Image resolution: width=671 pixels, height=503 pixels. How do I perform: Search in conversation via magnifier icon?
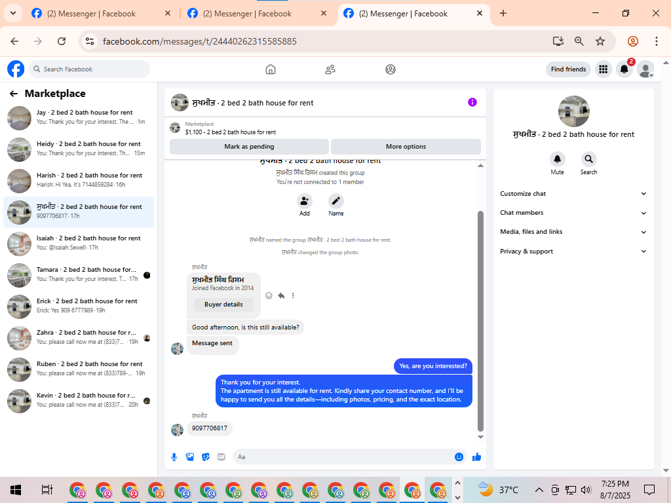(x=589, y=159)
